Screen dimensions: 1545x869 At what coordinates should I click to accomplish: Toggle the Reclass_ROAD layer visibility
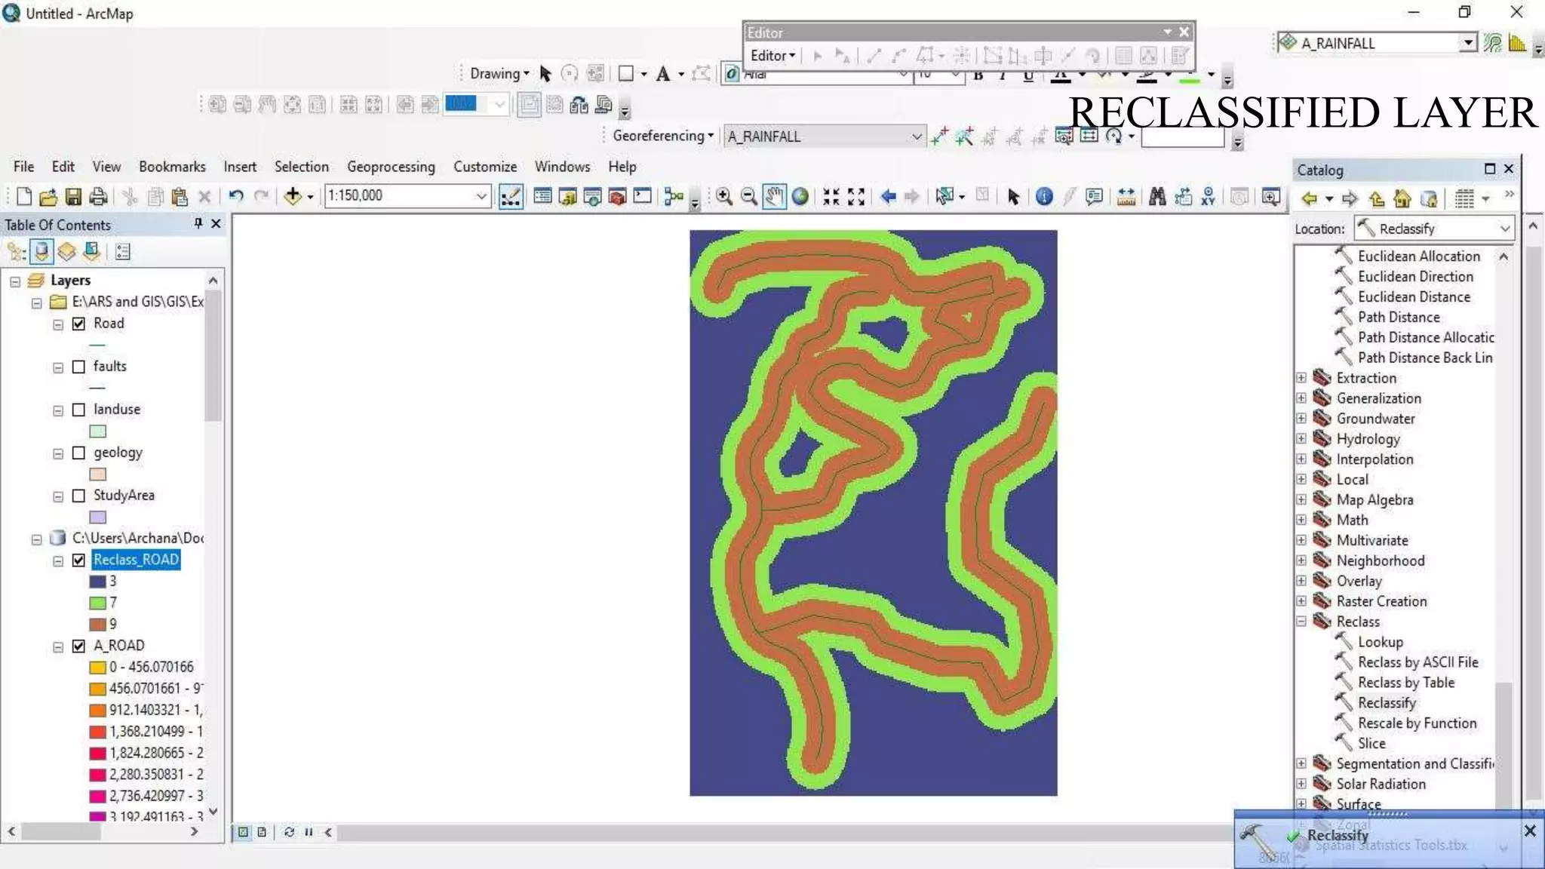tap(78, 560)
